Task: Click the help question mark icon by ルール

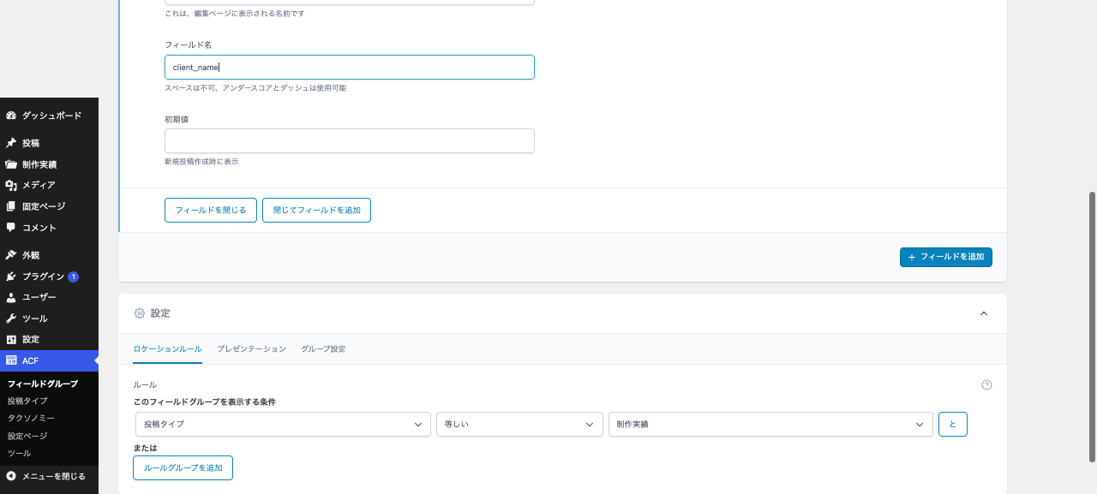Action: [x=986, y=385]
